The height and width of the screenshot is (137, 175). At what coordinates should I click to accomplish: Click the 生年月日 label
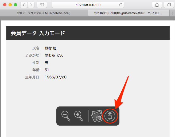point(32,77)
